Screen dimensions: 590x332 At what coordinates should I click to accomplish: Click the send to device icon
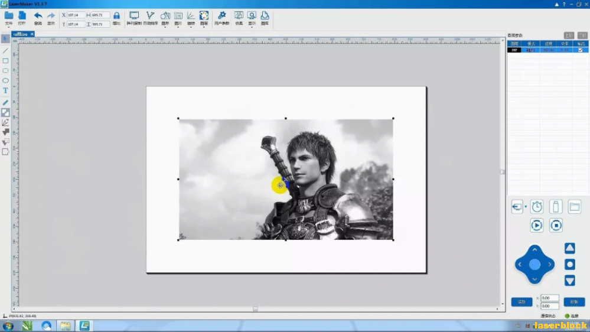coord(517,207)
